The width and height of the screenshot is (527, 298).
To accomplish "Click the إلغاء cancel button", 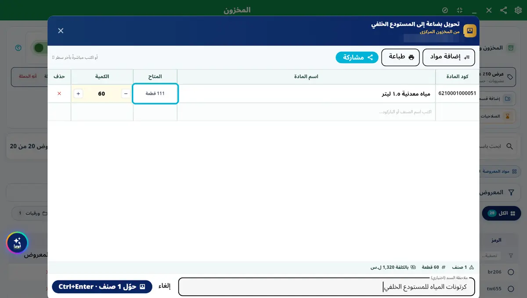I will [164, 286].
